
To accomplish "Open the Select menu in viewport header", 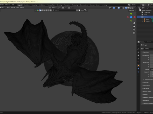I will tap(13, 8).
